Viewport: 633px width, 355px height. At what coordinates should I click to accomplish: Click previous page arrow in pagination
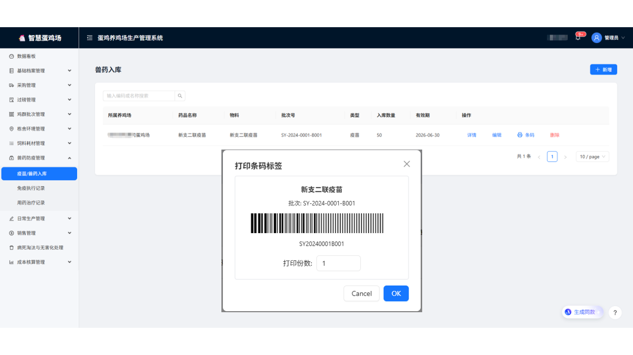539,157
